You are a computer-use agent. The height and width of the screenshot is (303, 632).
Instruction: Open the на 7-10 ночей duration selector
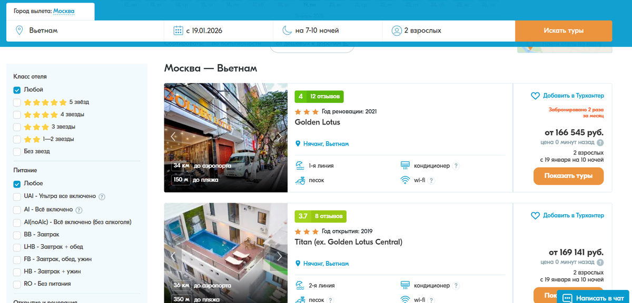point(328,30)
